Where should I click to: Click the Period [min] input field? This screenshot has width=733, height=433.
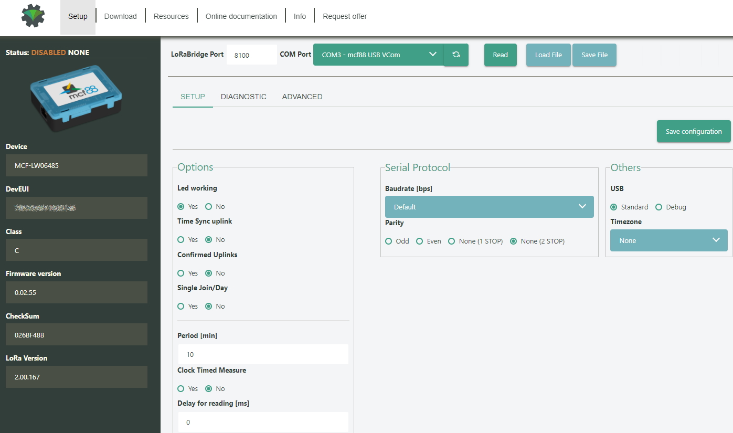coord(263,354)
